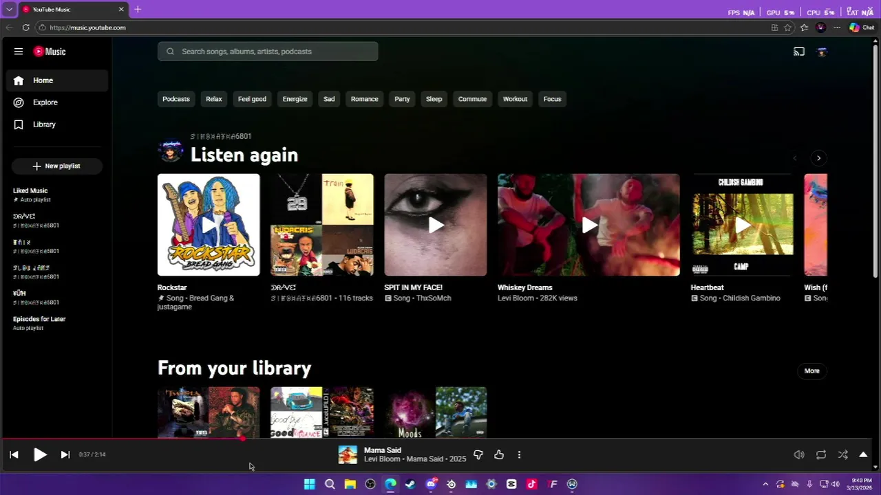This screenshot has height=495, width=881.
Task: Bookmark this page star icon
Action: (x=788, y=27)
